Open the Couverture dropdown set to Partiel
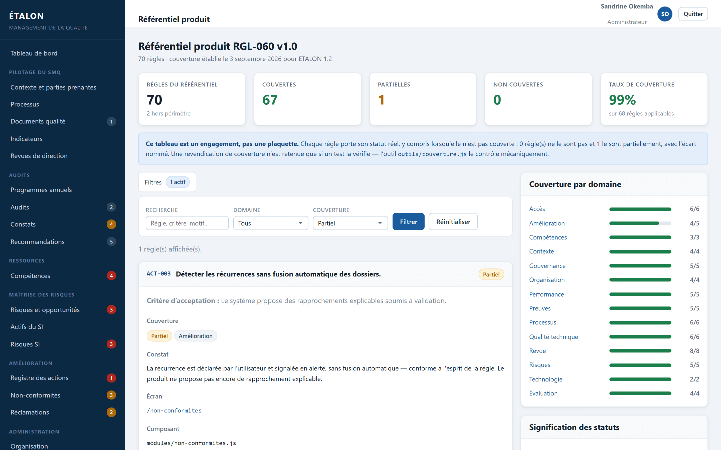This screenshot has width=721, height=450. 350,223
